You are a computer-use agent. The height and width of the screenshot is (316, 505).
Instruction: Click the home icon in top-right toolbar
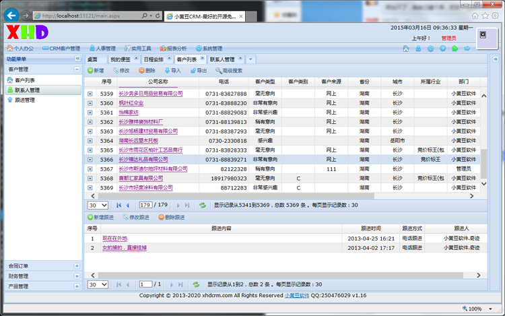coord(405,49)
